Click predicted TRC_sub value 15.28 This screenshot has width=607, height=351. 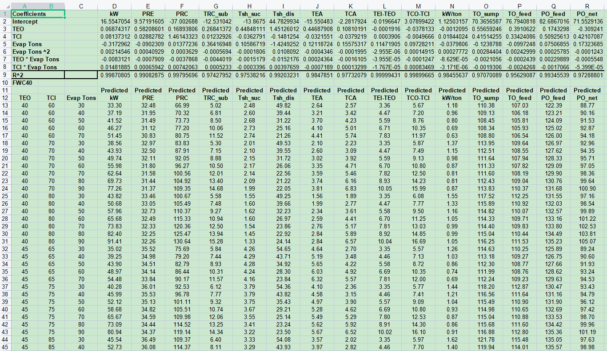[x=216, y=241]
